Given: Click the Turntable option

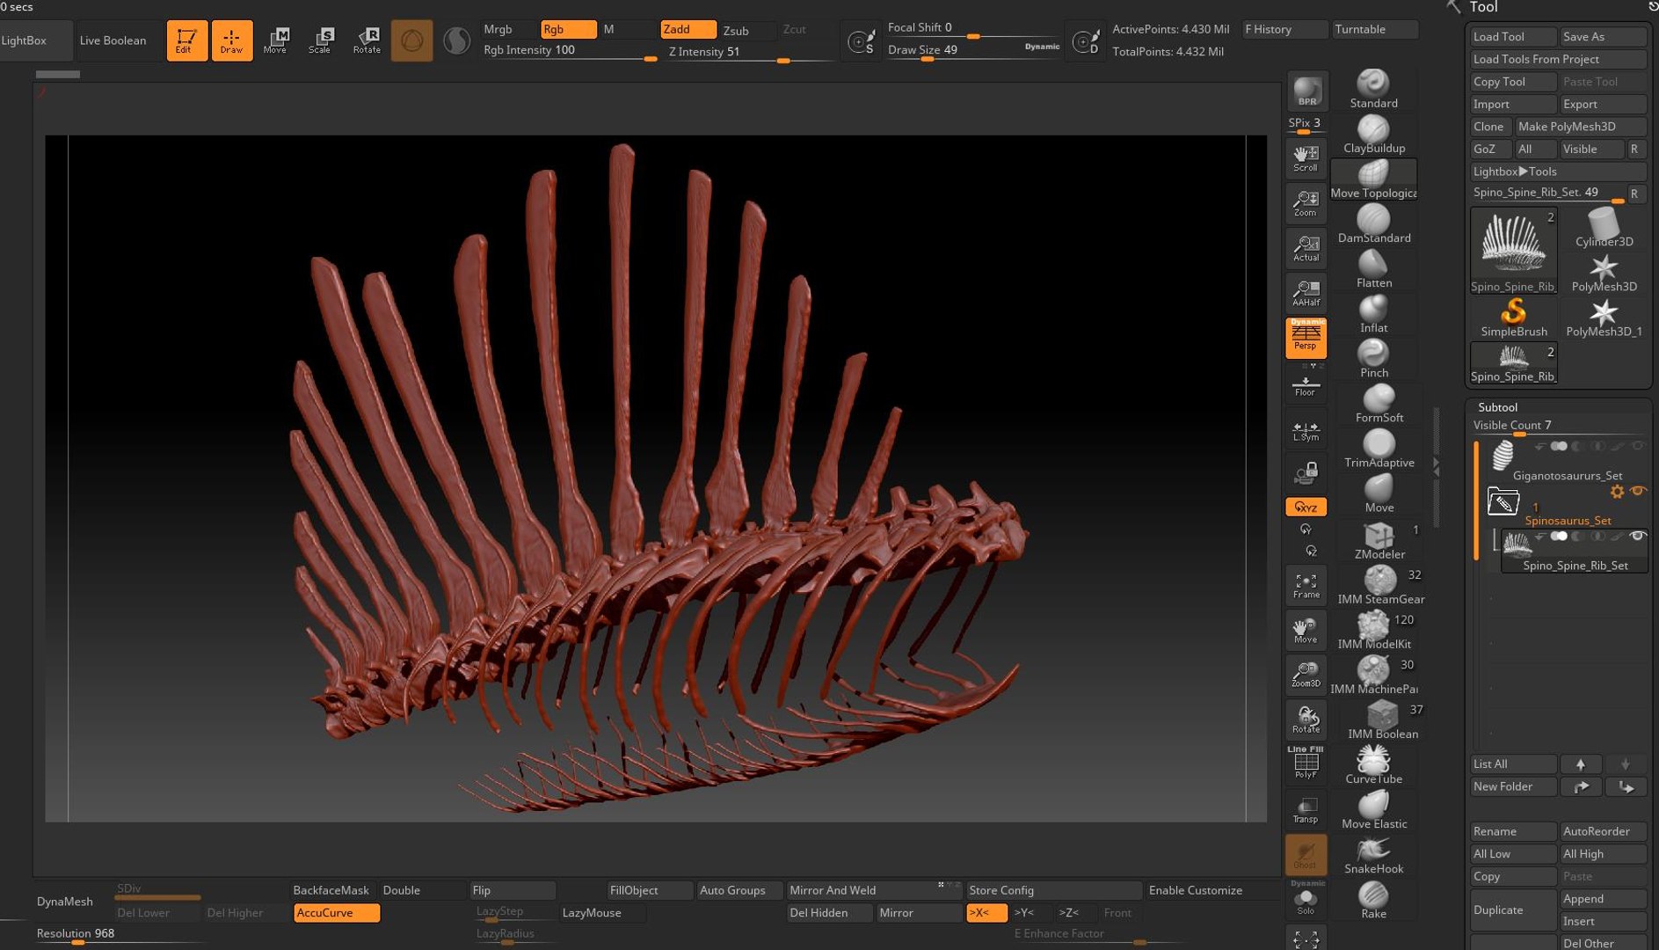Looking at the screenshot, I should [1375, 29].
